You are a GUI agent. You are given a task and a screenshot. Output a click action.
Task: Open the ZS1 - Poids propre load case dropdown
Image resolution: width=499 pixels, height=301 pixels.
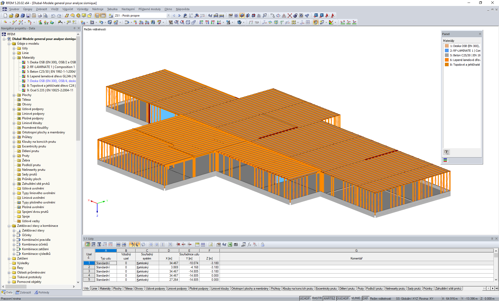point(168,15)
